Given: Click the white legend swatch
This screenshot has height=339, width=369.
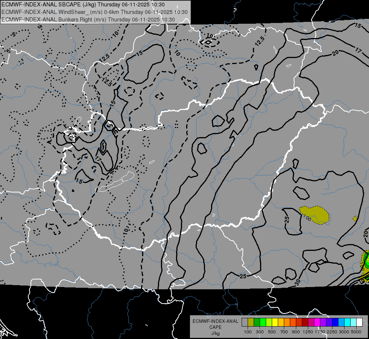Looking at the screenshot, I should [359, 322].
